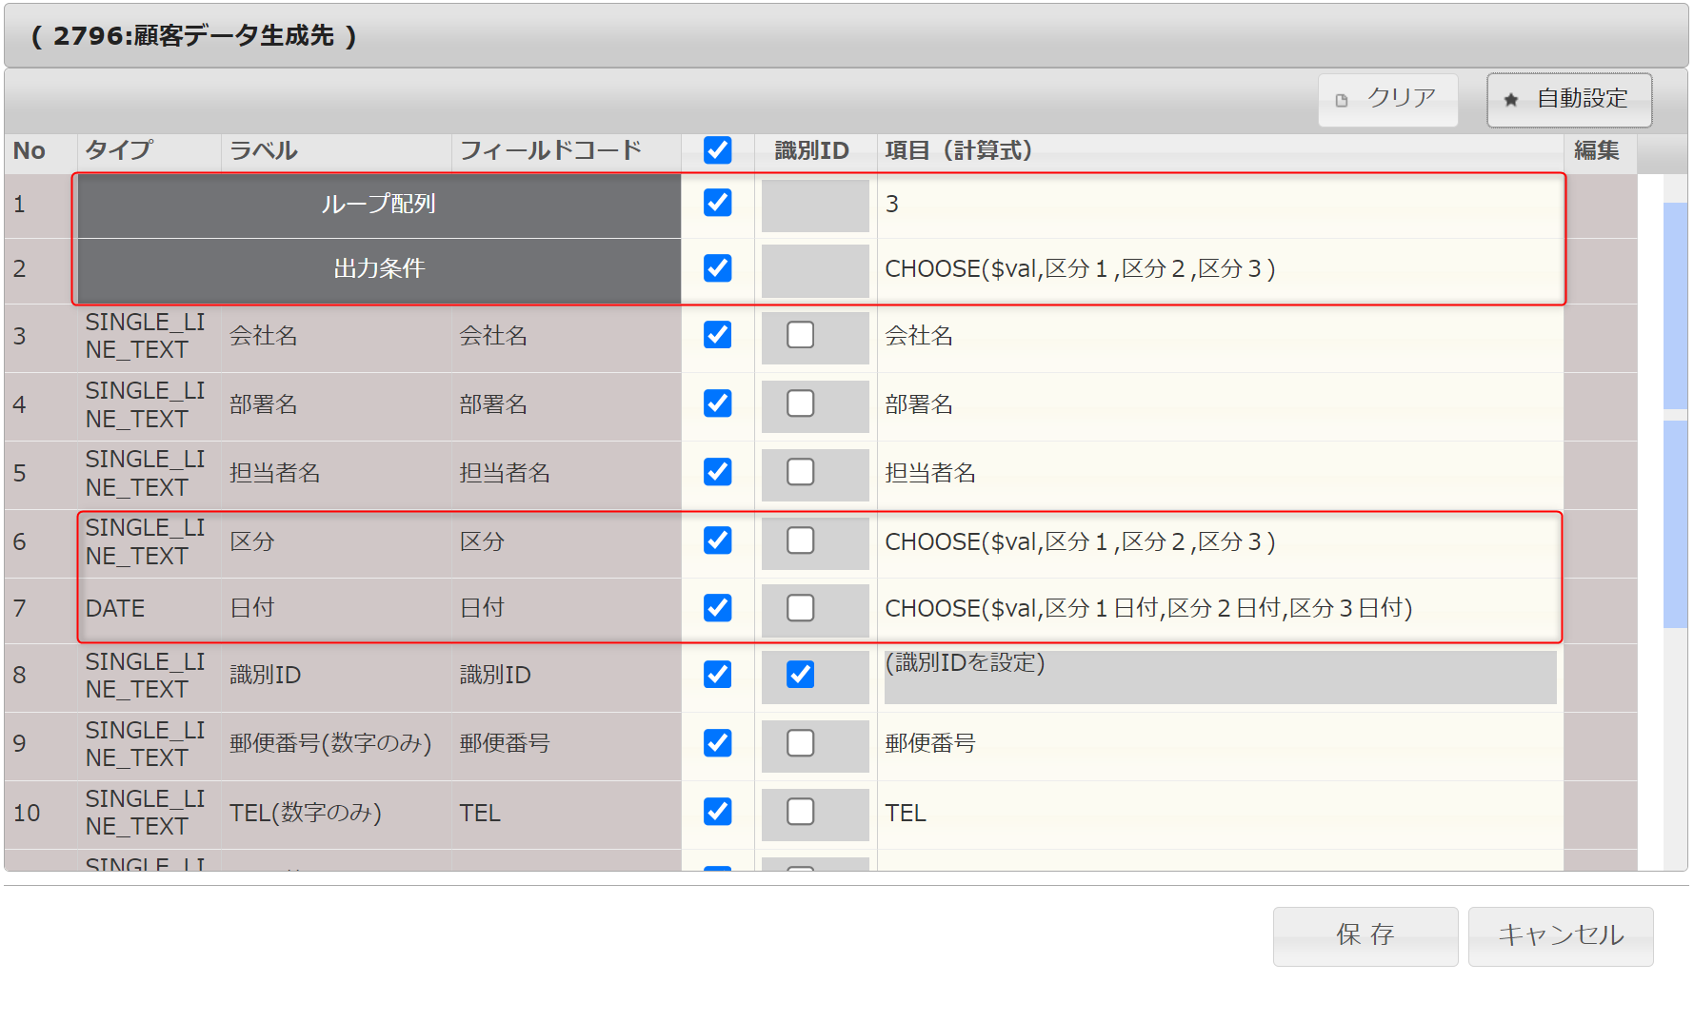Image resolution: width=1694 pixels, height=1022 pixels.
Task: Check the 識別ID checkbox for 担当者名 row
Action: click(801, 472)
